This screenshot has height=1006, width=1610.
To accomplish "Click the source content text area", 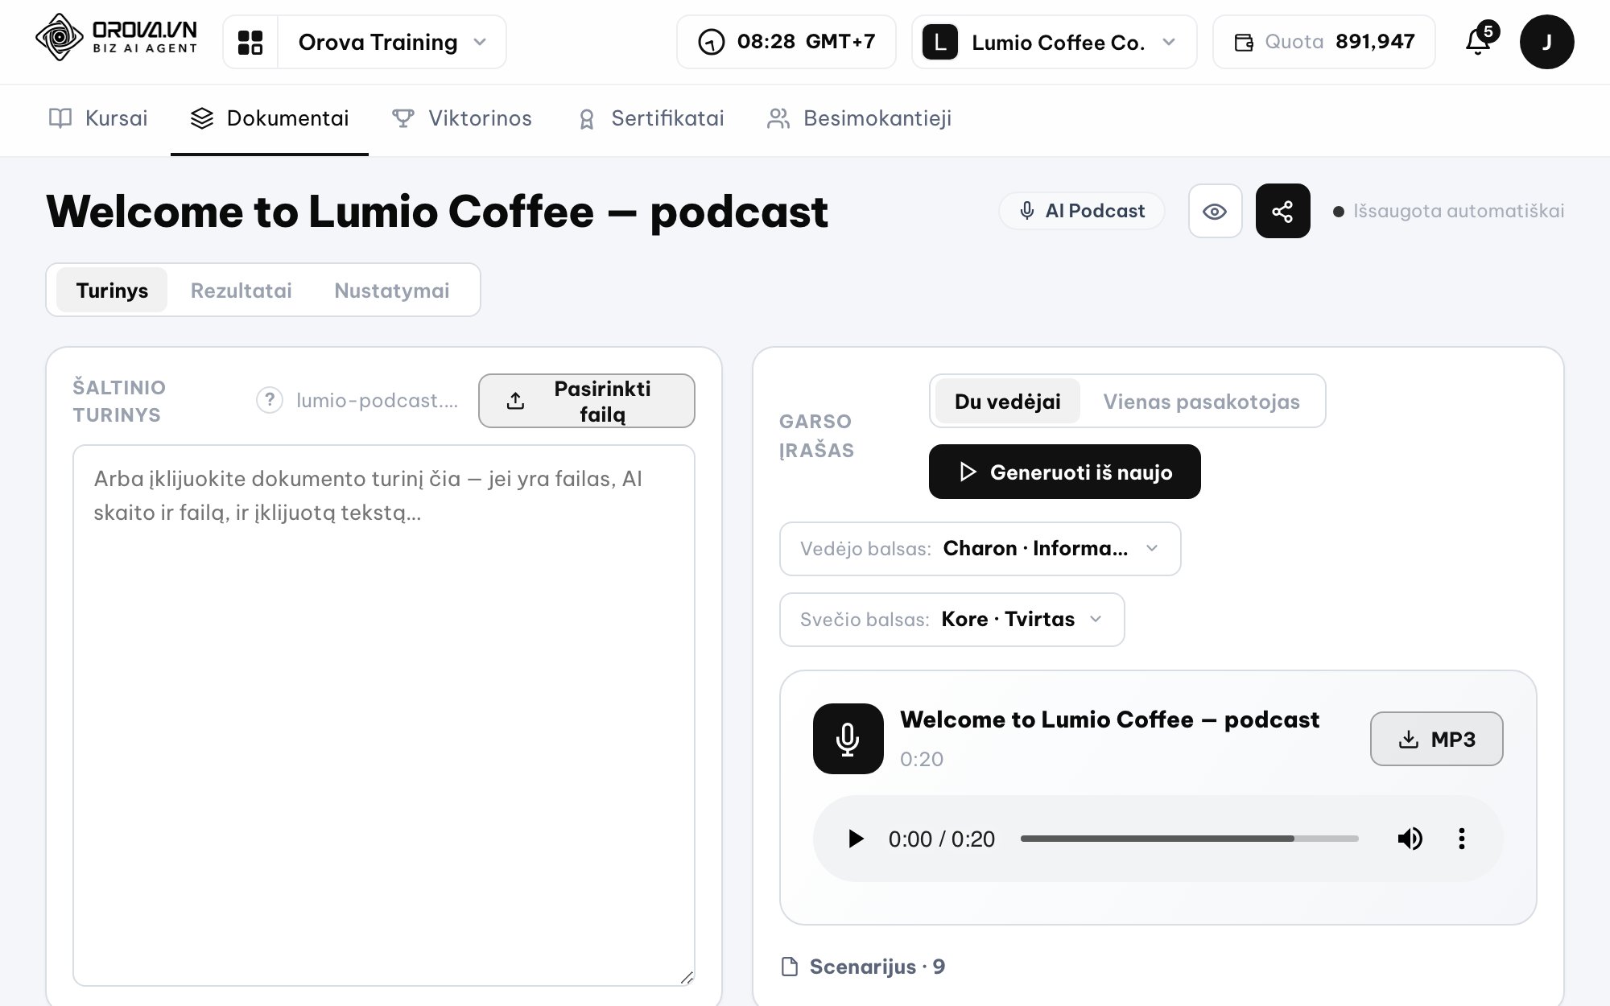I will tap(384, 715).
